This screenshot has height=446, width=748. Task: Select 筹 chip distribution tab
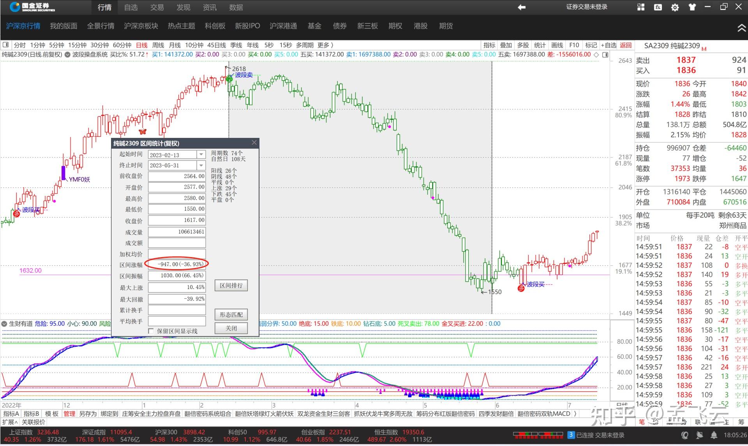[x=741, y=422]
